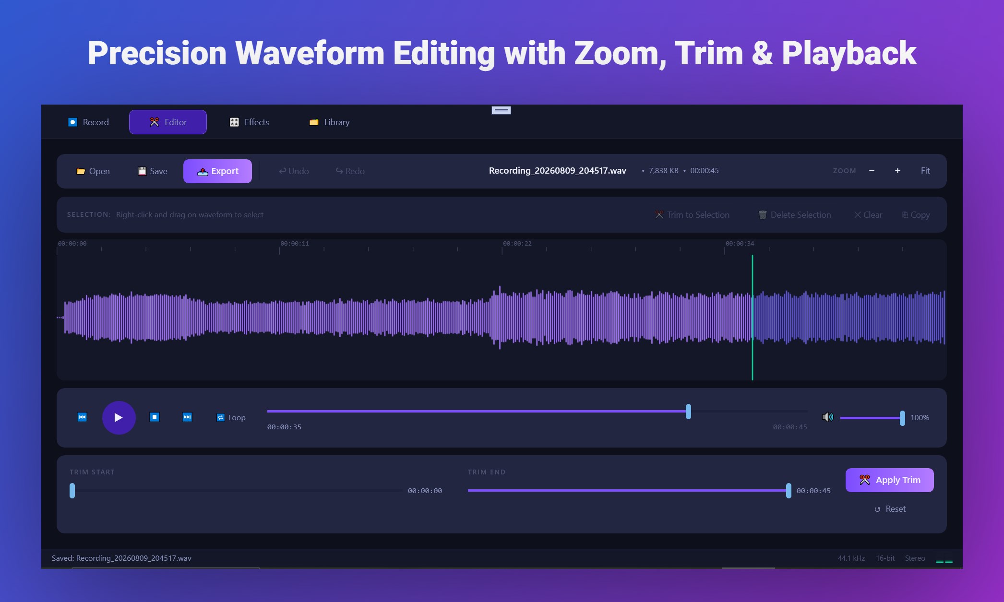Click the green level indicator in status bar
Viewport: 1004px width, 602px height.
pyautogui.click(x=944, y=561)
